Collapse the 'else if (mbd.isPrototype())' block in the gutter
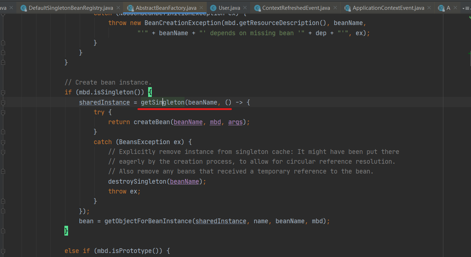The height and width of the screenshot is (257, 471). (x=3, y=251)
